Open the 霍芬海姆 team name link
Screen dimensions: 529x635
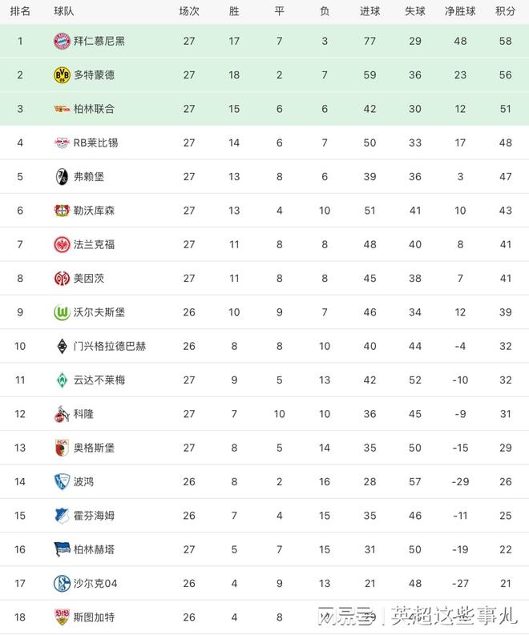94,515
